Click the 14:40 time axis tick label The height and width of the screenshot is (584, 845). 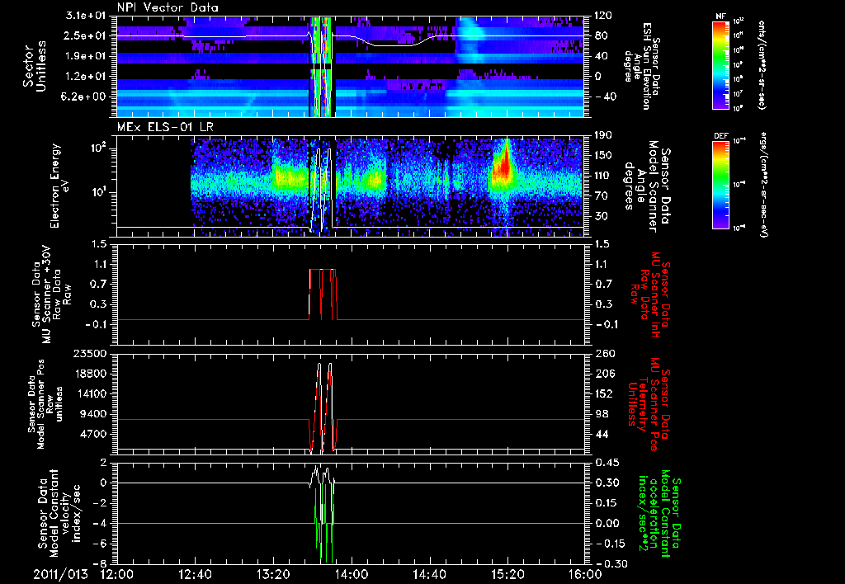(x=429, y=575)
